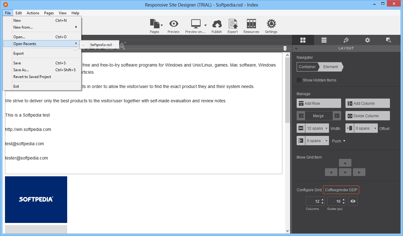Open recent file Softpedia.rsd
Viewport: 403px width, 236px height.
click(x=100, y=44)
